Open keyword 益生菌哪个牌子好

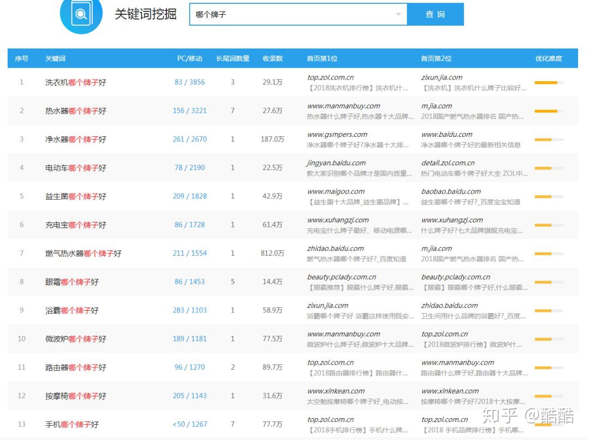[75, 196]
